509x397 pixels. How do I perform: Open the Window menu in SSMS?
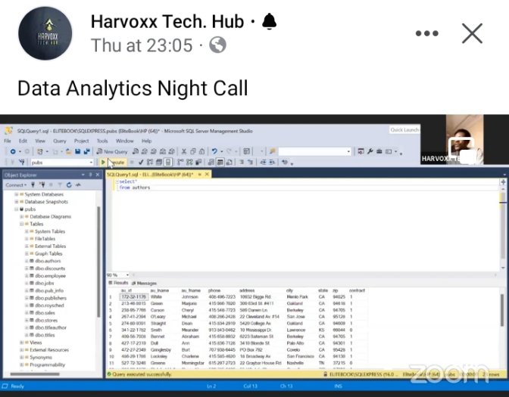(x=125, y=141)
